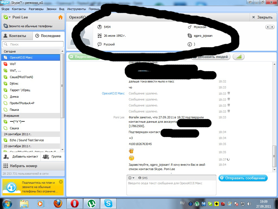Click Добавить людей button
This screenshot has width=278, height=209.
click(x=210, y=57)
